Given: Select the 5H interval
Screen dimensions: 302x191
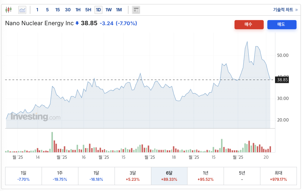Looking at the screenshot, I should pos(88,10).
